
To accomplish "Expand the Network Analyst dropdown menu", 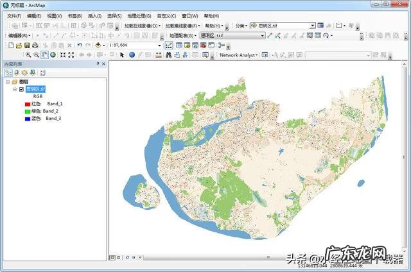I will (x=238, y=55).
